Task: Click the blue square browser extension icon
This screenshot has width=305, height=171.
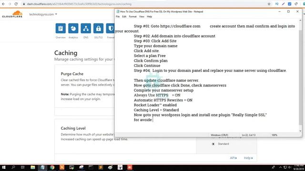Action: 290,4
